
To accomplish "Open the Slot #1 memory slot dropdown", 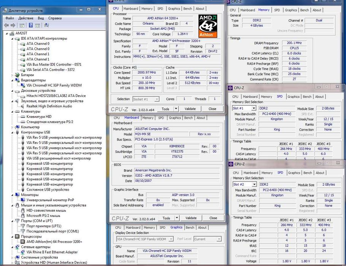I will tap(254, 108).
